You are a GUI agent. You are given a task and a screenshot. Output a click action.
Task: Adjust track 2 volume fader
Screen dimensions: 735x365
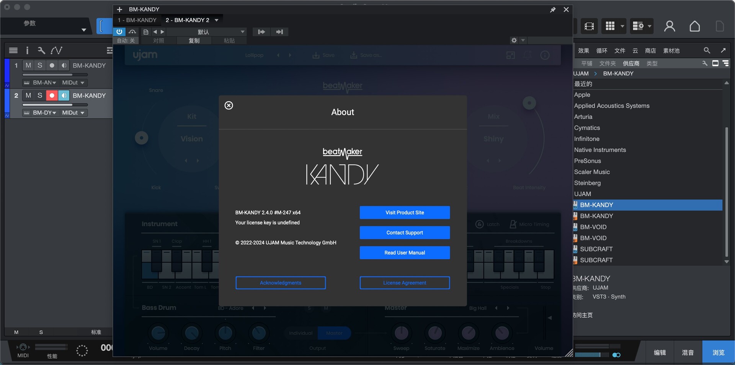pos(55,105)
